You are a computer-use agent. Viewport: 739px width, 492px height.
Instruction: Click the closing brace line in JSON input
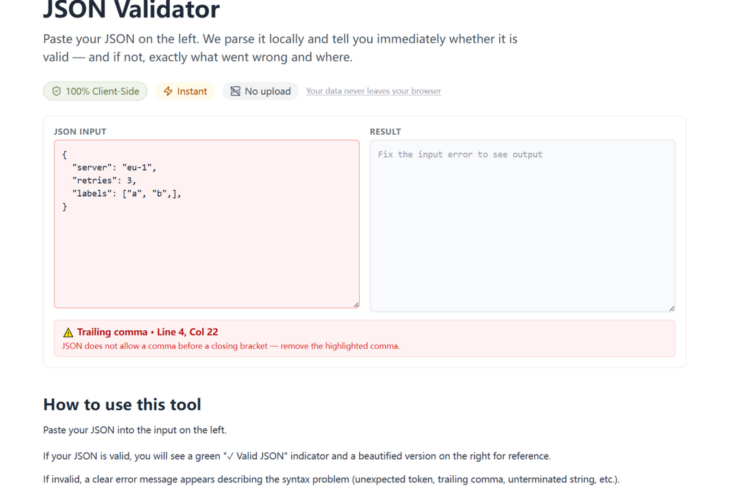click(65, 207)
